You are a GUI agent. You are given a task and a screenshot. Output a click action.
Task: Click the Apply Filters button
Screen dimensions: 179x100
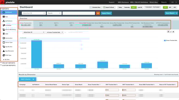[x=106, y=13]
